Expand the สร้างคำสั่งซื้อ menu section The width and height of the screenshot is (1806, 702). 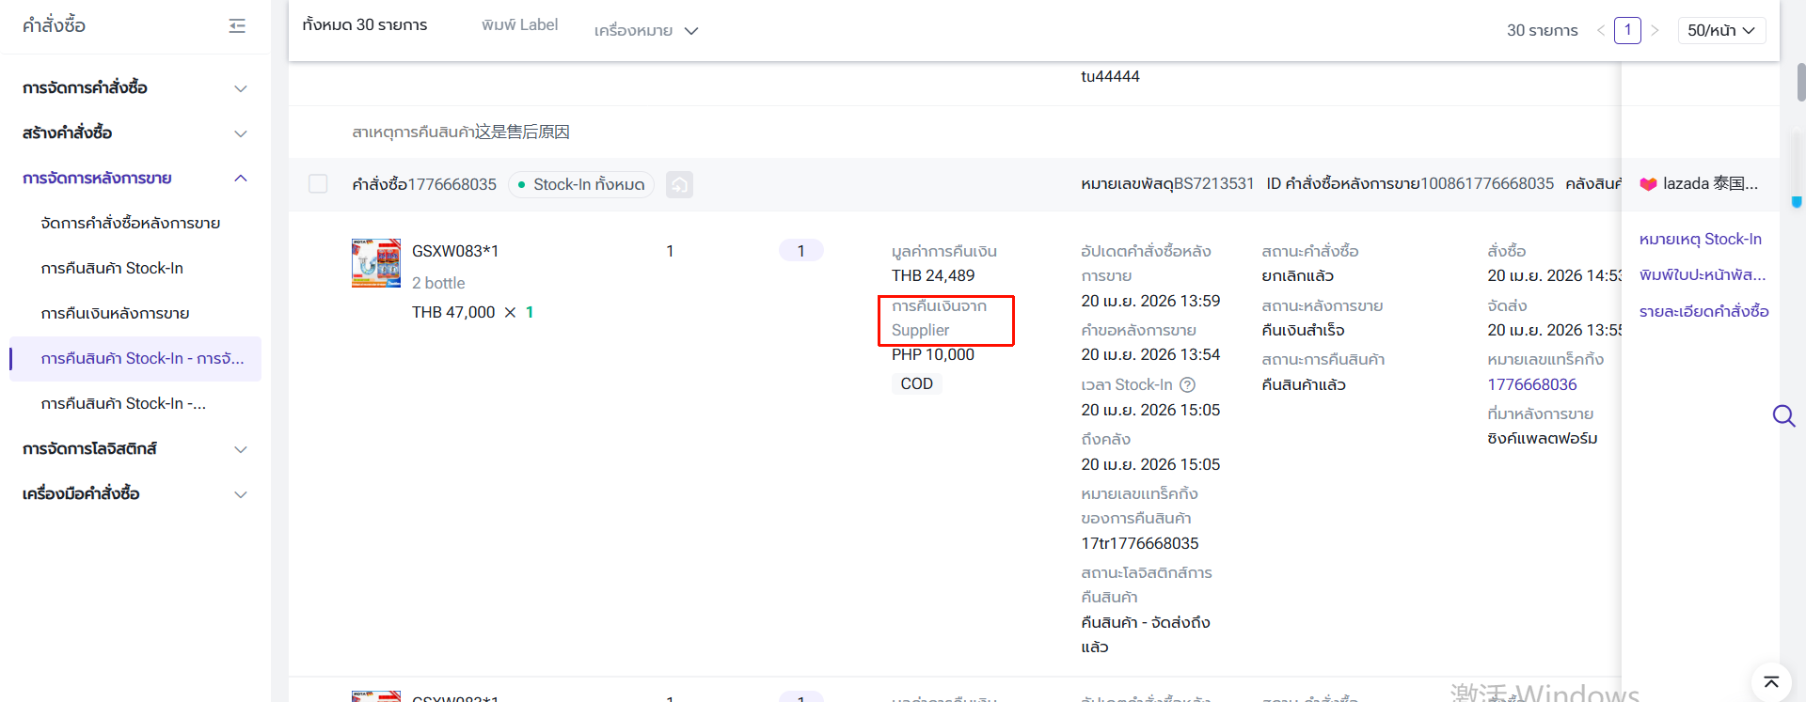tap(135, 133)
